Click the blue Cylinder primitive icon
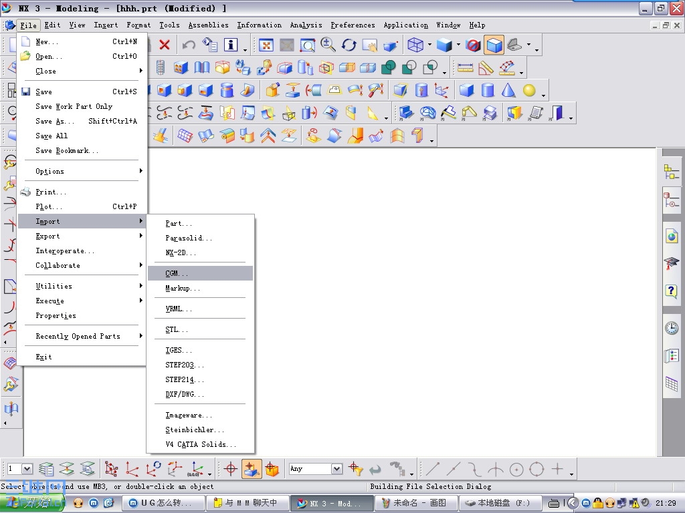 click(x=488, y=90)
